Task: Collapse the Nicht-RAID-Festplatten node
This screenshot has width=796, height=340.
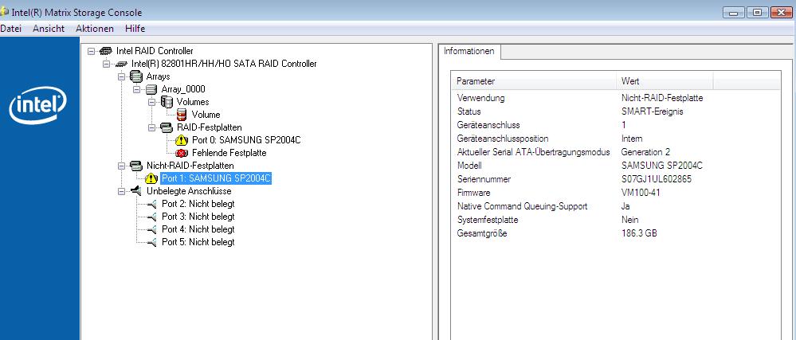Action: coord(121,166)
